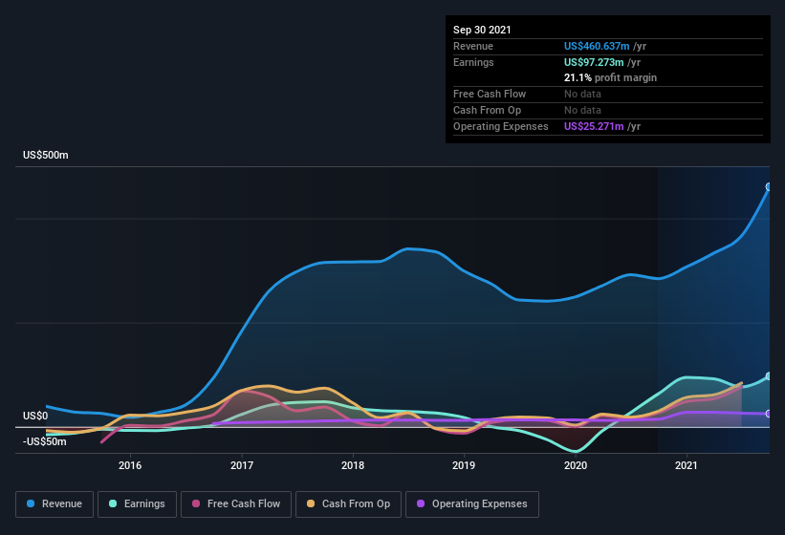Toggle the Operating Expenses legend button
Viewport: 785px width, 535px height.
tap(472, 504)
